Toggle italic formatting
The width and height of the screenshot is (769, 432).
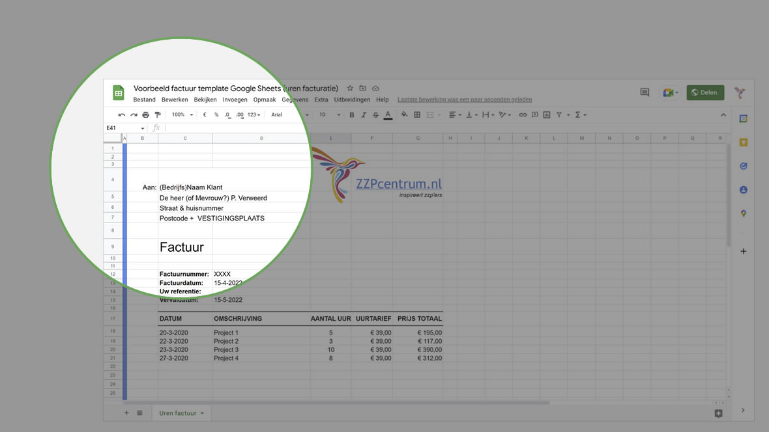click(x=364, y=115)
